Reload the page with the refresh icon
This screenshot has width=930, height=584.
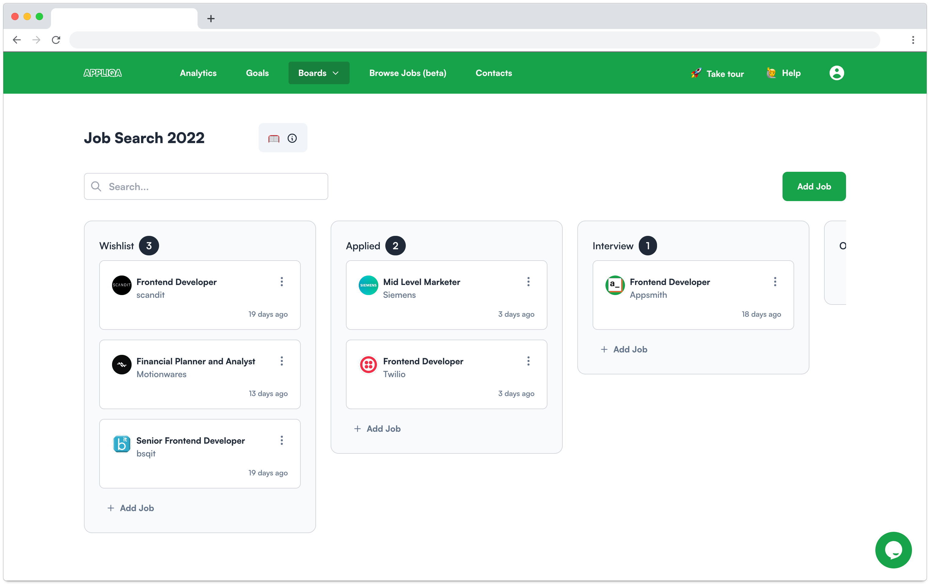tap(56, 40)
